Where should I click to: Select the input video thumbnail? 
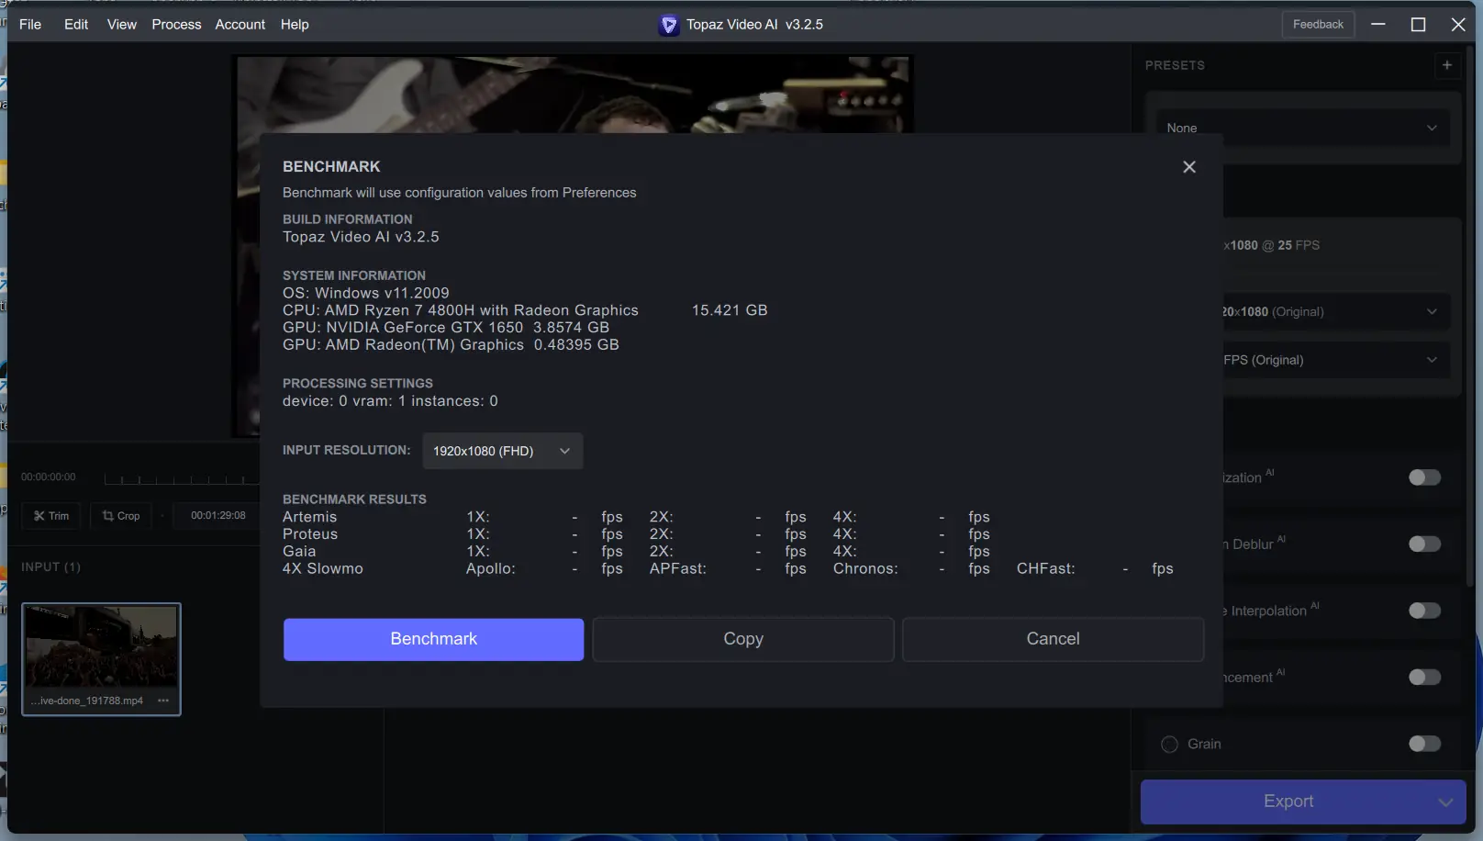101,658
